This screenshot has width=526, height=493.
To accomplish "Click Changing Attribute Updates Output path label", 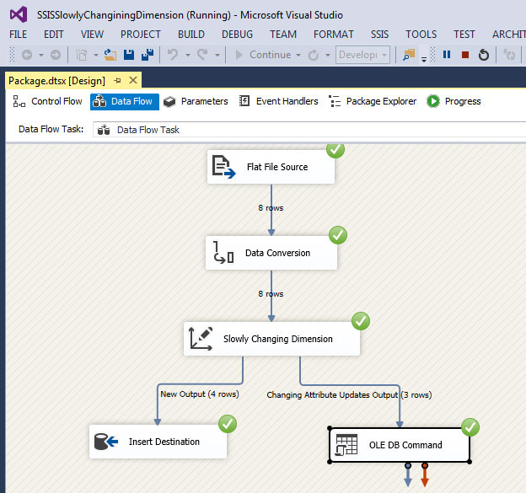I will (x=349, y=394).
